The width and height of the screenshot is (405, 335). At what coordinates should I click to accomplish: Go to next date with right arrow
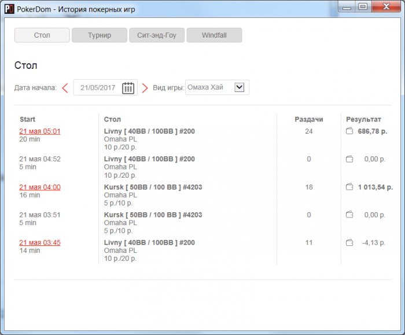coord(145,88)
